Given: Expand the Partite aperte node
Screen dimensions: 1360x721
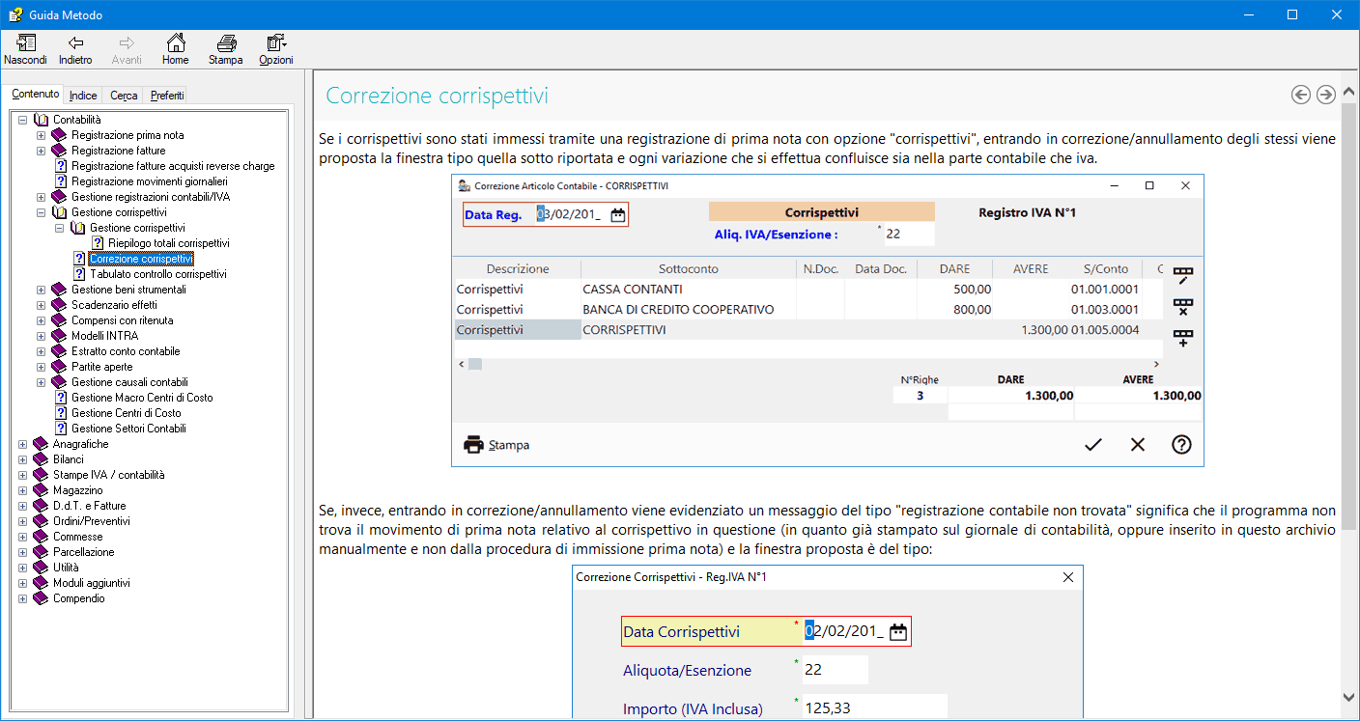Looking at the screenshot, I should (41, 367).
